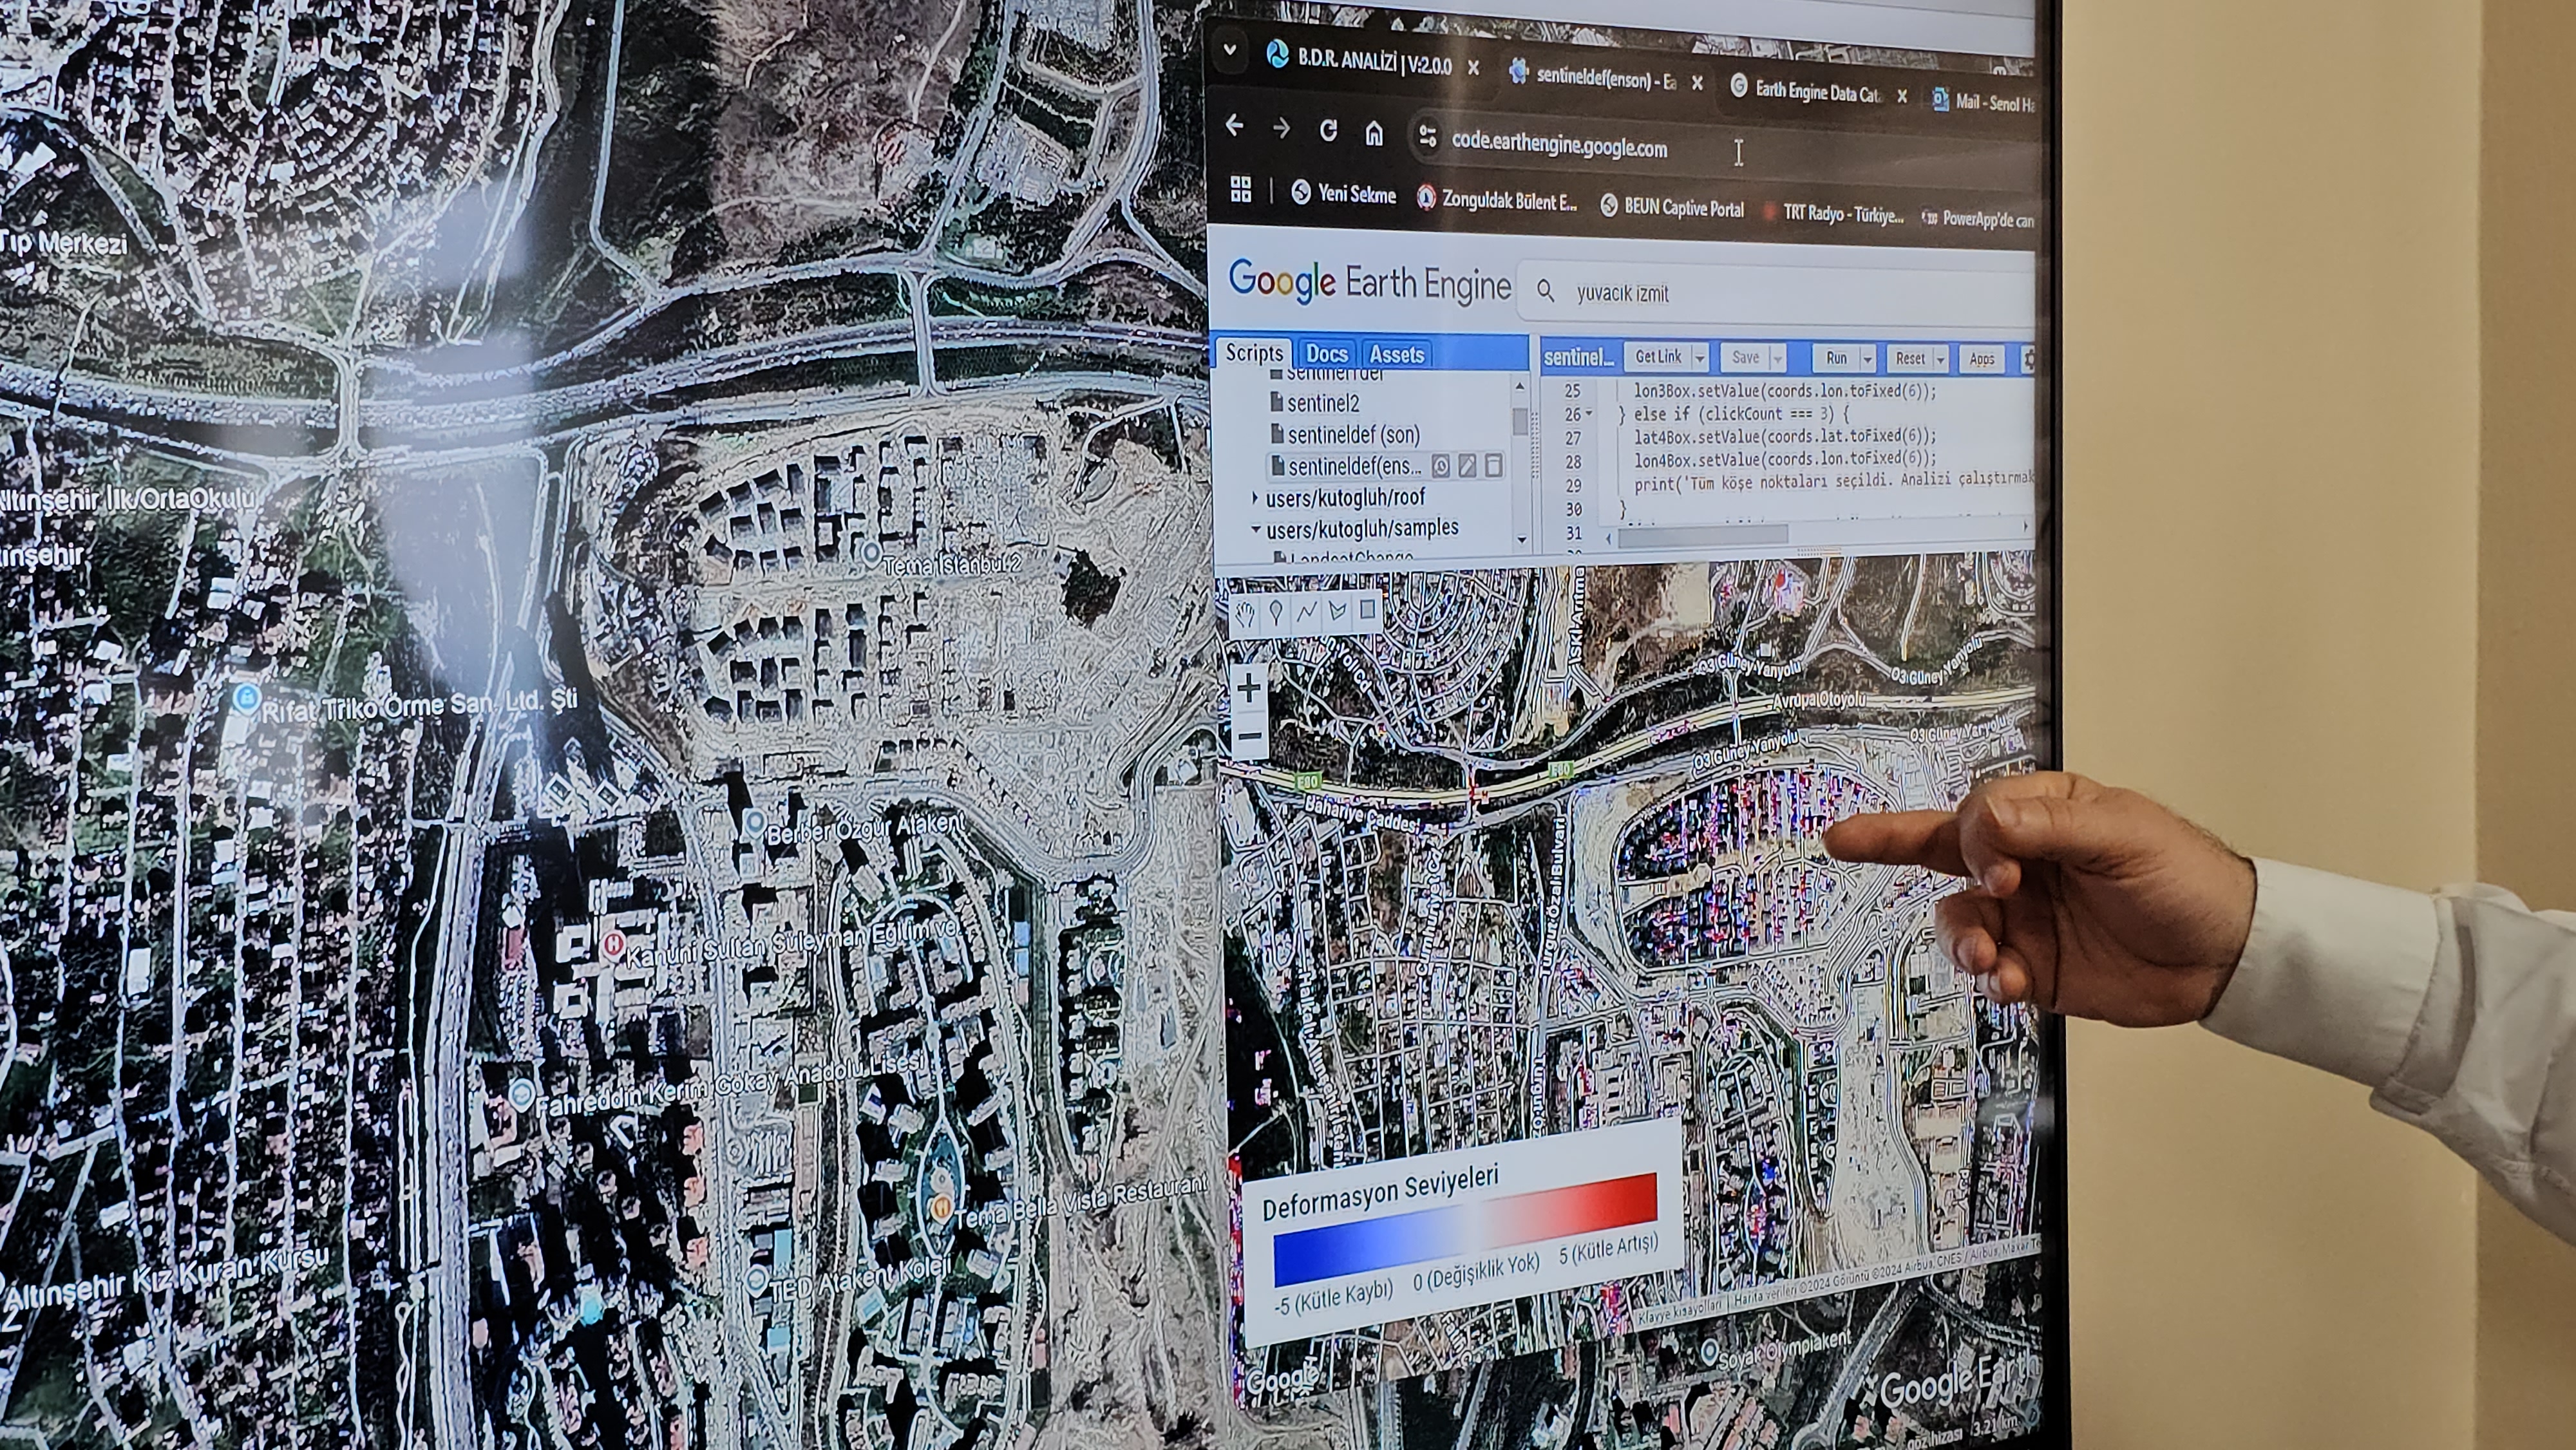
Task: Open the Get Link dropdown arrow
Action: click(1699, 357)
